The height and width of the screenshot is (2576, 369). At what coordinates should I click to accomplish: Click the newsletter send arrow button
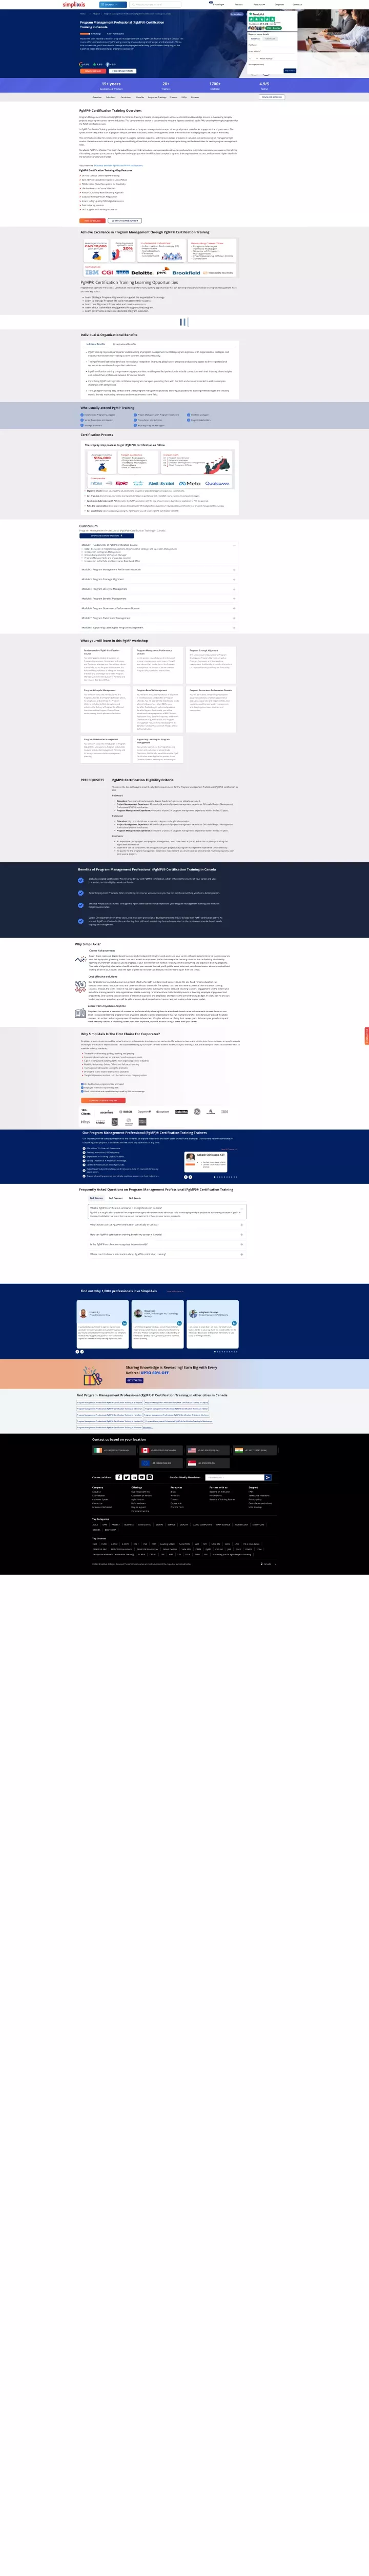pyautogui.click(x=268, y=1477)
